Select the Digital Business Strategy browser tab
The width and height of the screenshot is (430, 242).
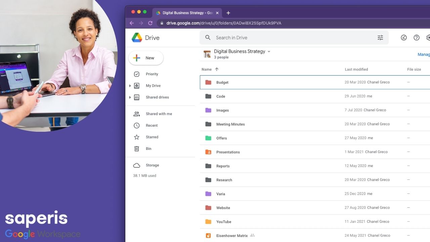pos(187,13)
